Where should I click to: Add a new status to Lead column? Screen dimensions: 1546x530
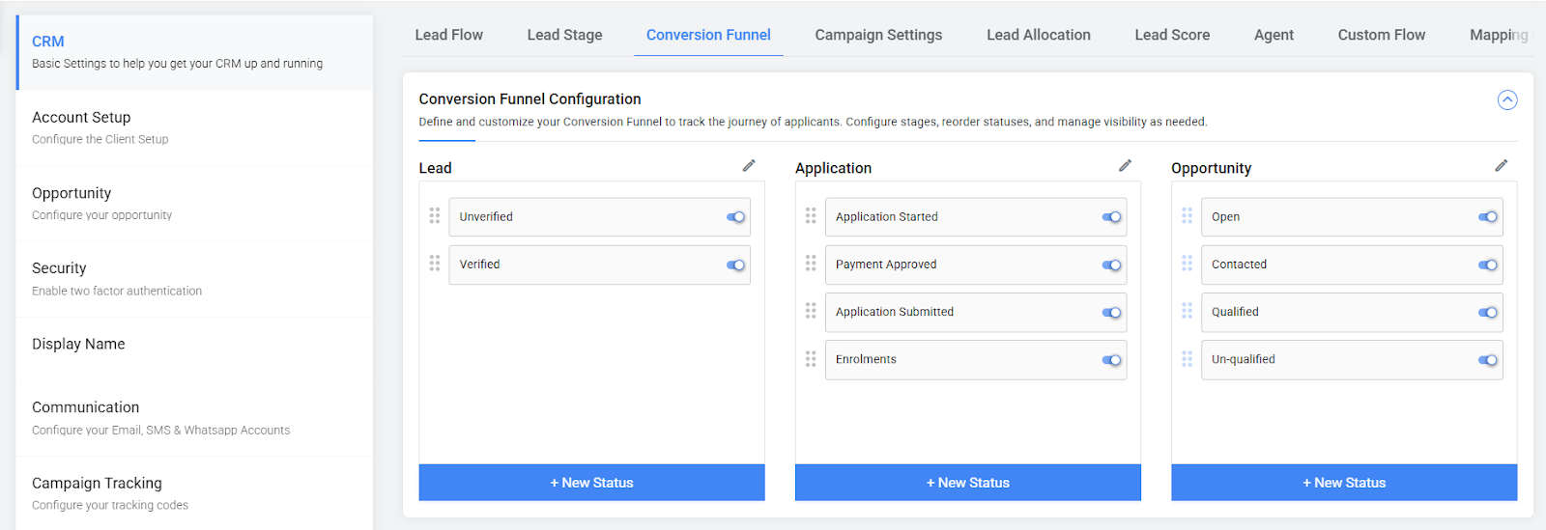click(591, 483)
